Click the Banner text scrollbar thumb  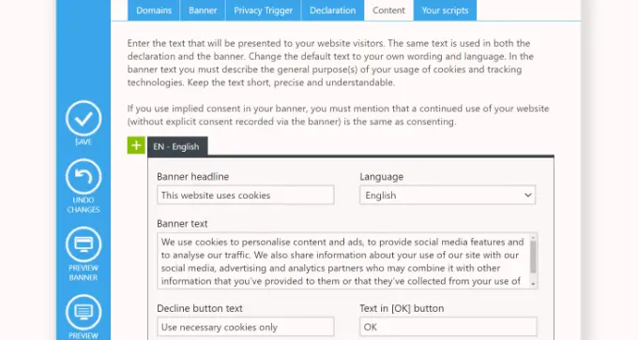[533, 257]
